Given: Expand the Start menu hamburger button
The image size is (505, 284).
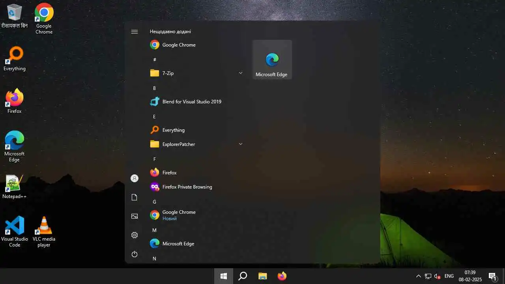Looking at the screenshot, I should tap(135, 32).
